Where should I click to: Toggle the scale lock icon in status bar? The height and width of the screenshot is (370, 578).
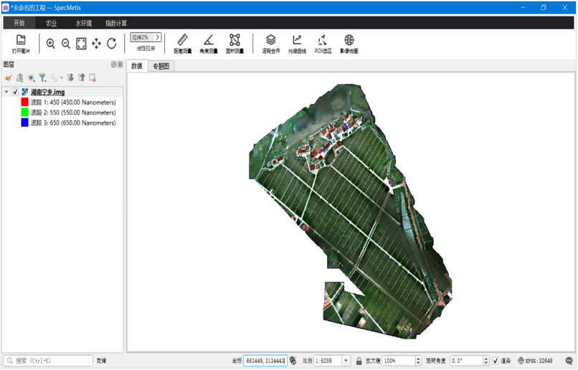tap(359, 361)
